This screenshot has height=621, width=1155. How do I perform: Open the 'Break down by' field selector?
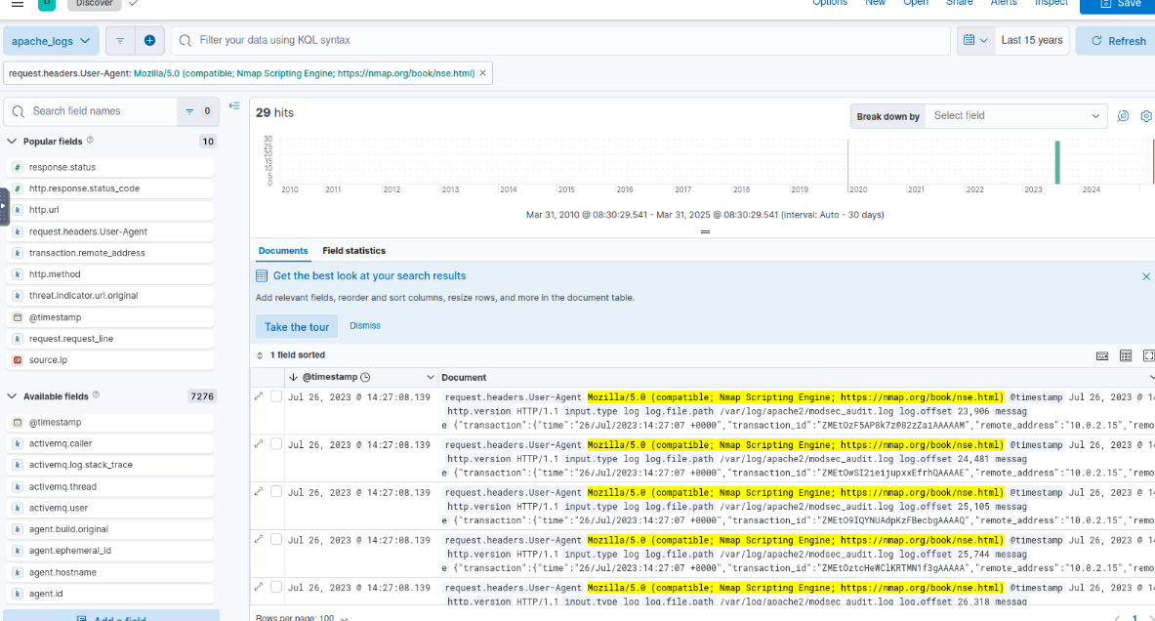[x=1015, y=116]
